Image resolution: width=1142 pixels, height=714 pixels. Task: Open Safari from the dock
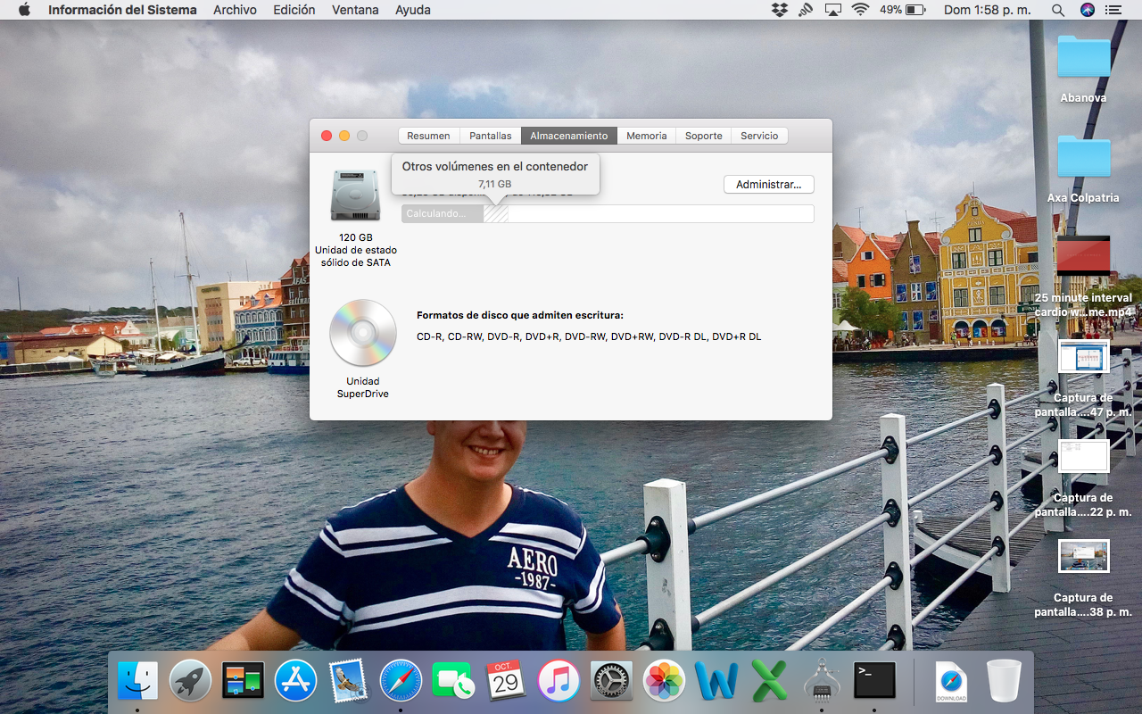point(401,681)
